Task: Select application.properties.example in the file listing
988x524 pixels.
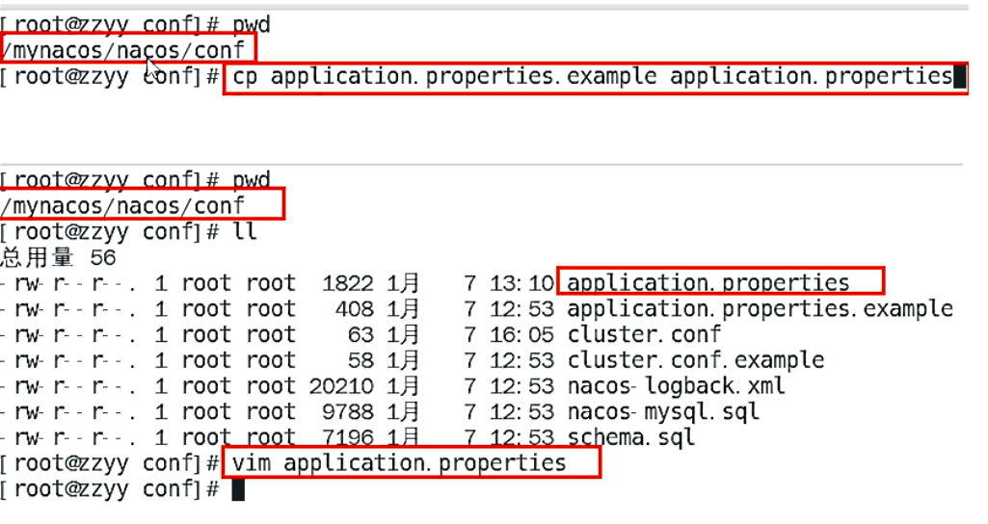Action: (x=760, y=309)
